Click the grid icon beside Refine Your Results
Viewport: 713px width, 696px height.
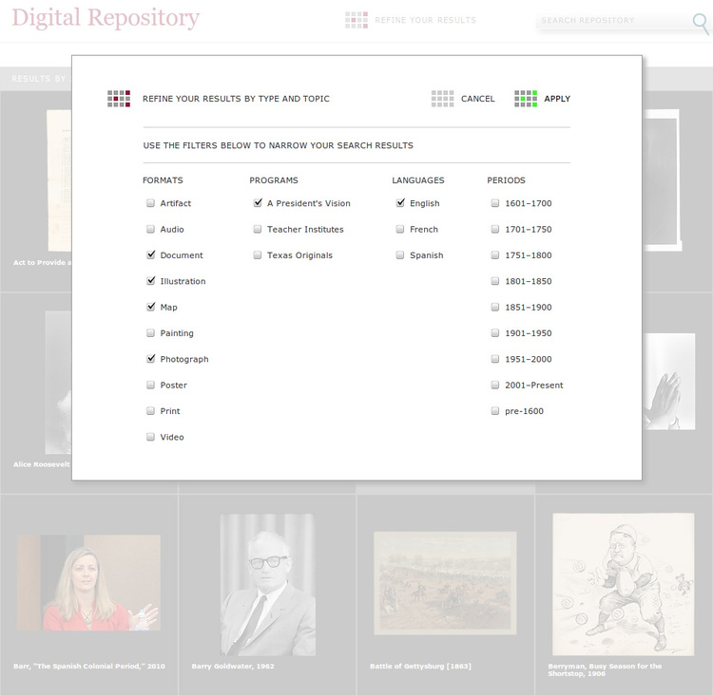click(x=356, y=20)
